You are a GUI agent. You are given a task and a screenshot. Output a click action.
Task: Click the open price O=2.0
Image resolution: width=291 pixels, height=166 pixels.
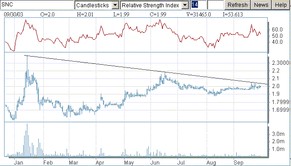tap(47, 15)
